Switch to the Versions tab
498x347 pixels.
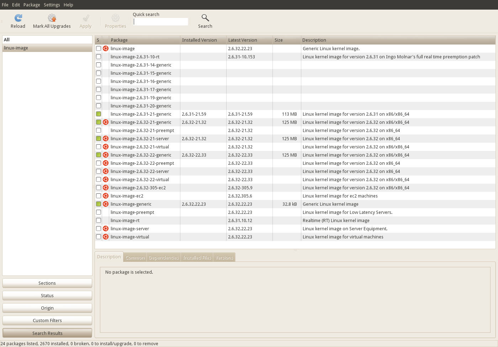(224, 257)
